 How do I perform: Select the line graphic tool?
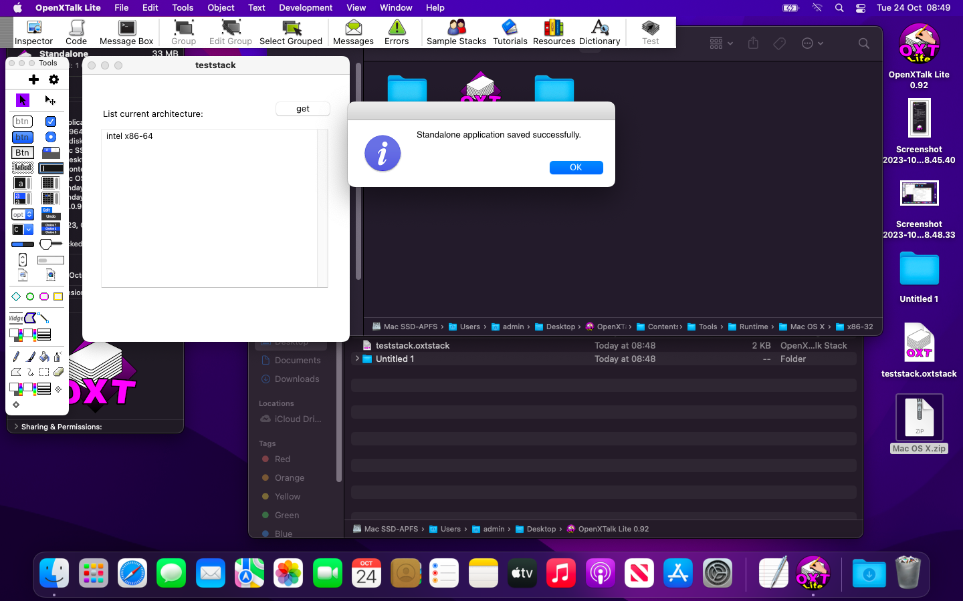[x=43, y=318]
